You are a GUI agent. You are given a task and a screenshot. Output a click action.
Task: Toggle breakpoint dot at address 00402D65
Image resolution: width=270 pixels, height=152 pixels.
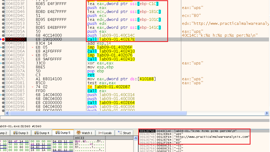[x=3, y=43]
